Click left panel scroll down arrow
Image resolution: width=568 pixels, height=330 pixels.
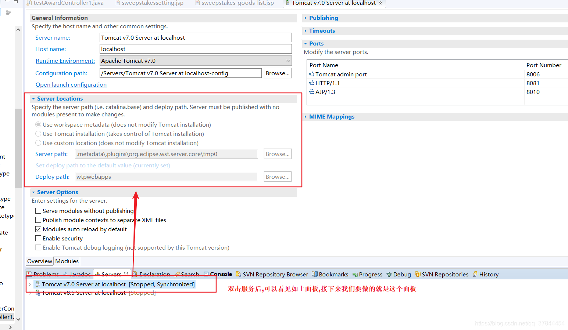18,319
